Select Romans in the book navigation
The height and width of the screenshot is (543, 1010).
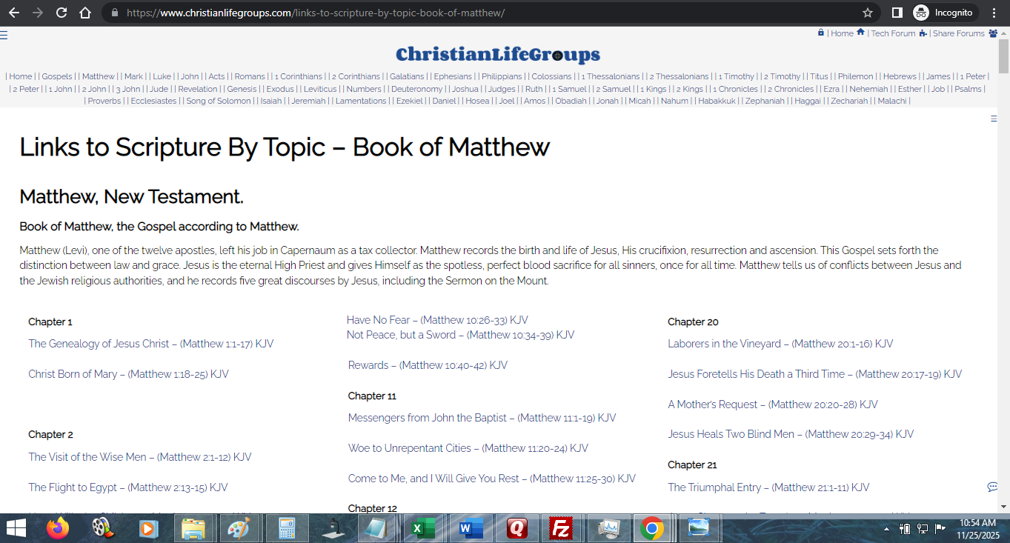250,76
